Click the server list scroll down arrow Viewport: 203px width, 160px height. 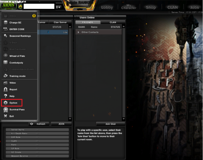pos(70,119)
